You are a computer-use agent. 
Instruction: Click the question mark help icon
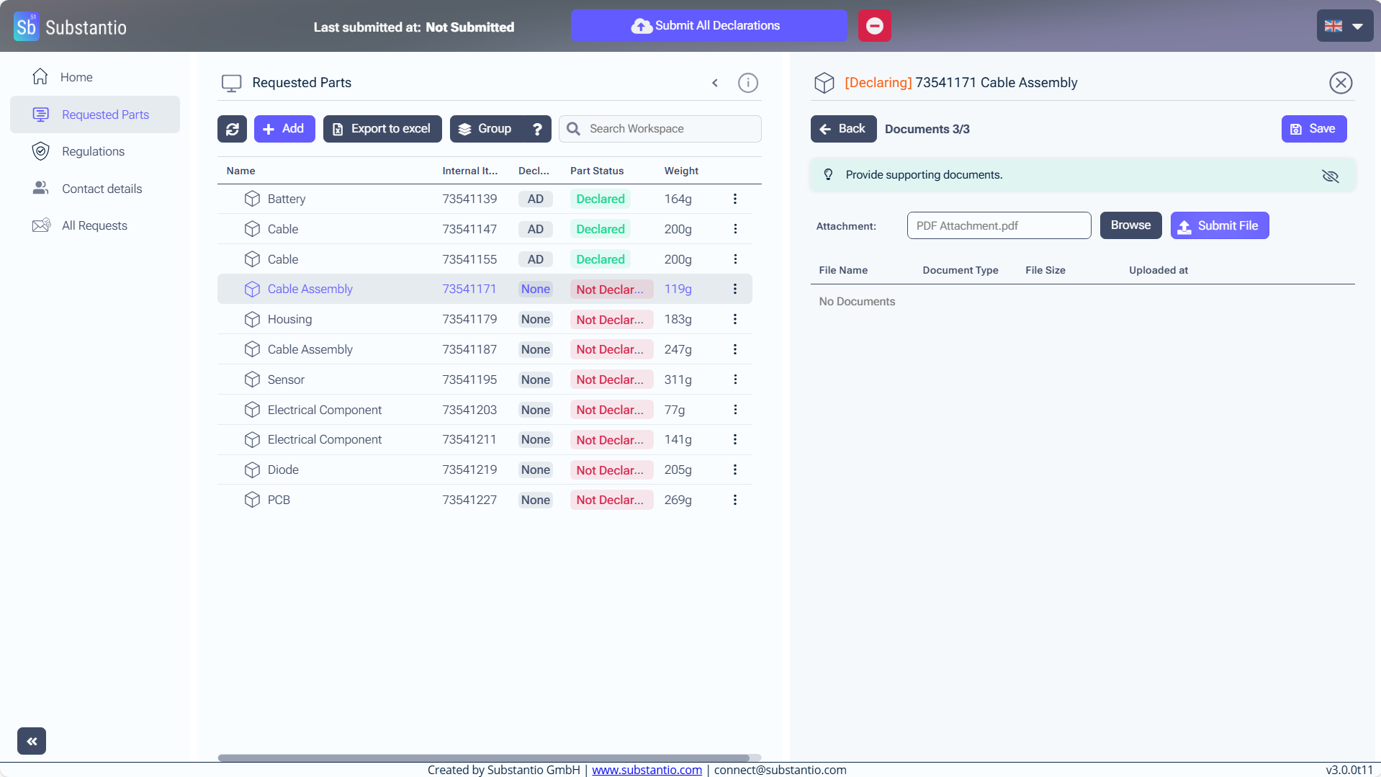coord(537,129)
